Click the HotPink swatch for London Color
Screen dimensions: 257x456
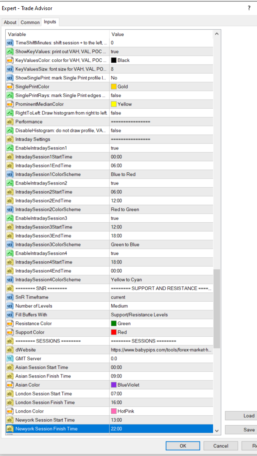[x=114, y=411]
